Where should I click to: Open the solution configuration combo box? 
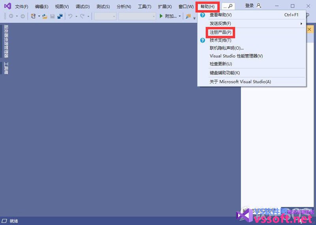click(x=105, y=16)
